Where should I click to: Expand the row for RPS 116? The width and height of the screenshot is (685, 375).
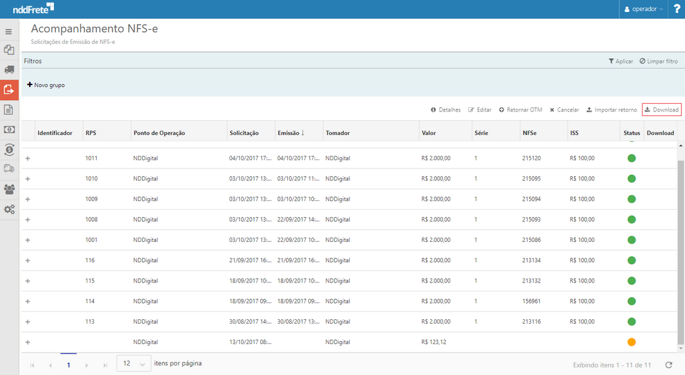coord(27,260)
